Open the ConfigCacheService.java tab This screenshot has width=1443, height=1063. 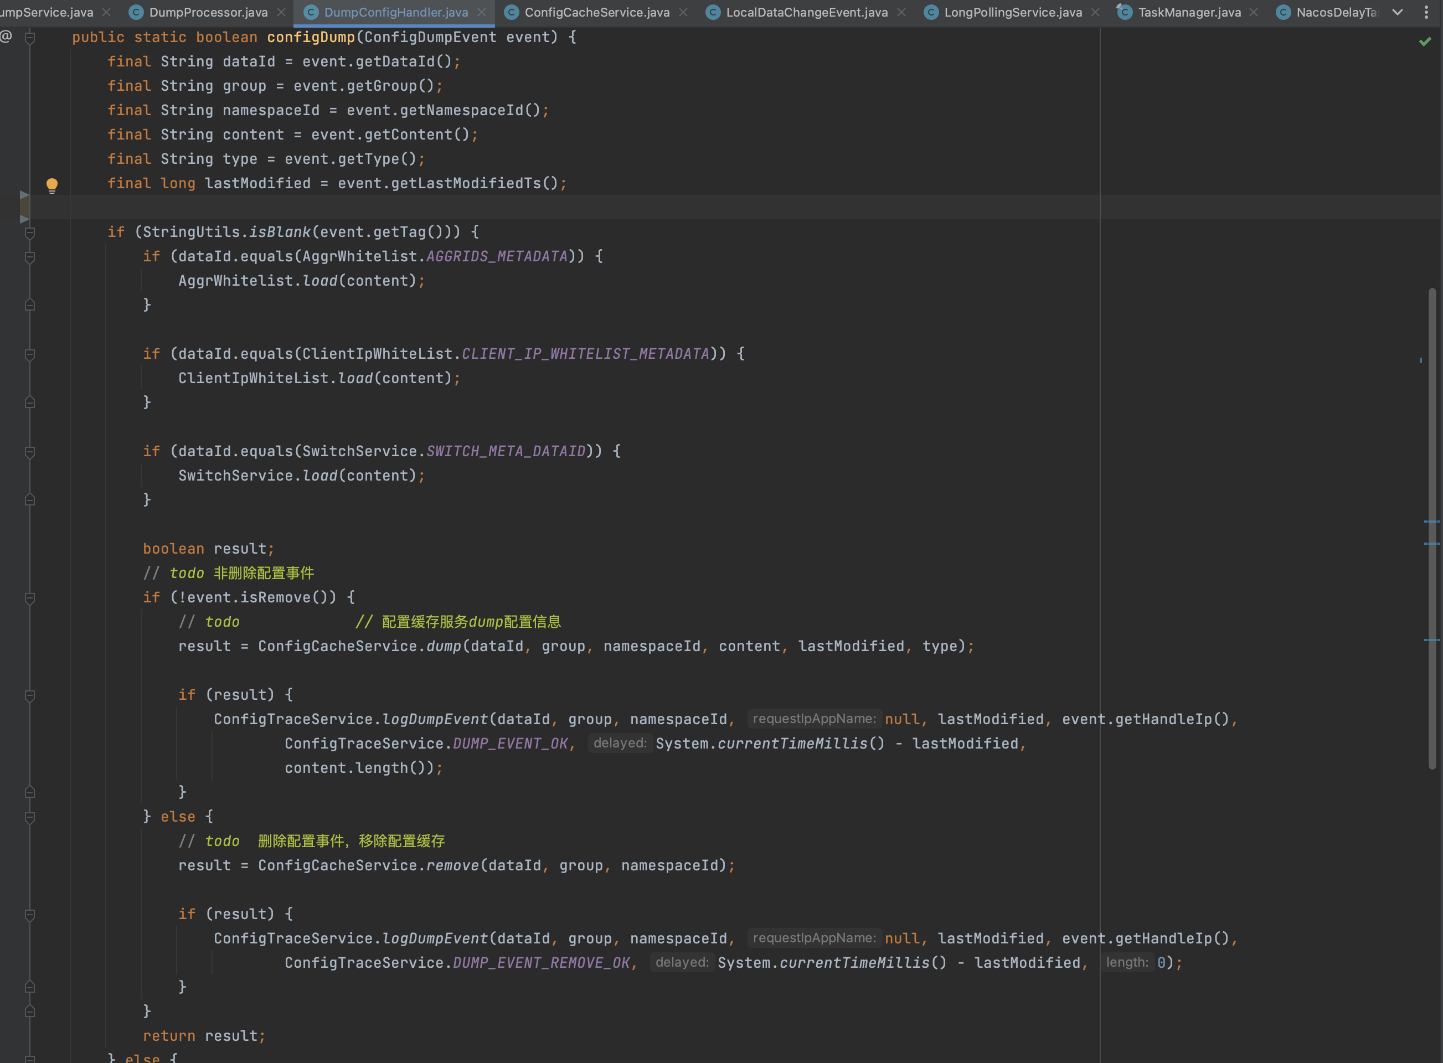pyautogui.click(x=597, y=12)
